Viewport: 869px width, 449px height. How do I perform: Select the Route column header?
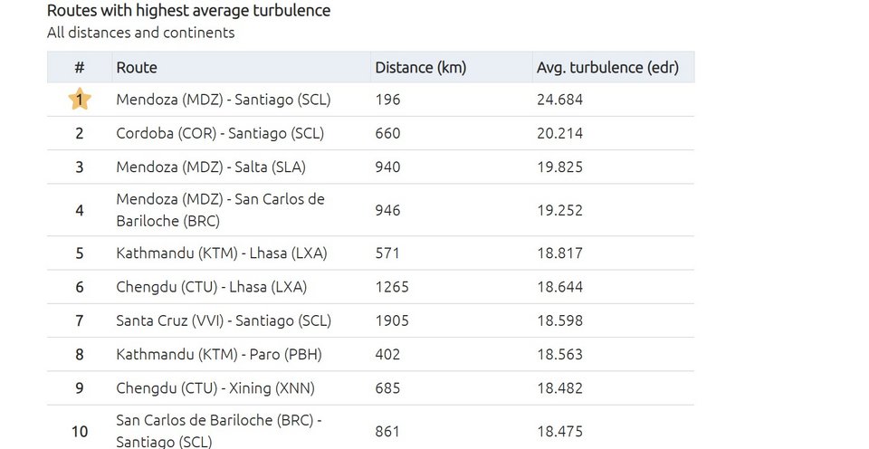tap(137, 68)
